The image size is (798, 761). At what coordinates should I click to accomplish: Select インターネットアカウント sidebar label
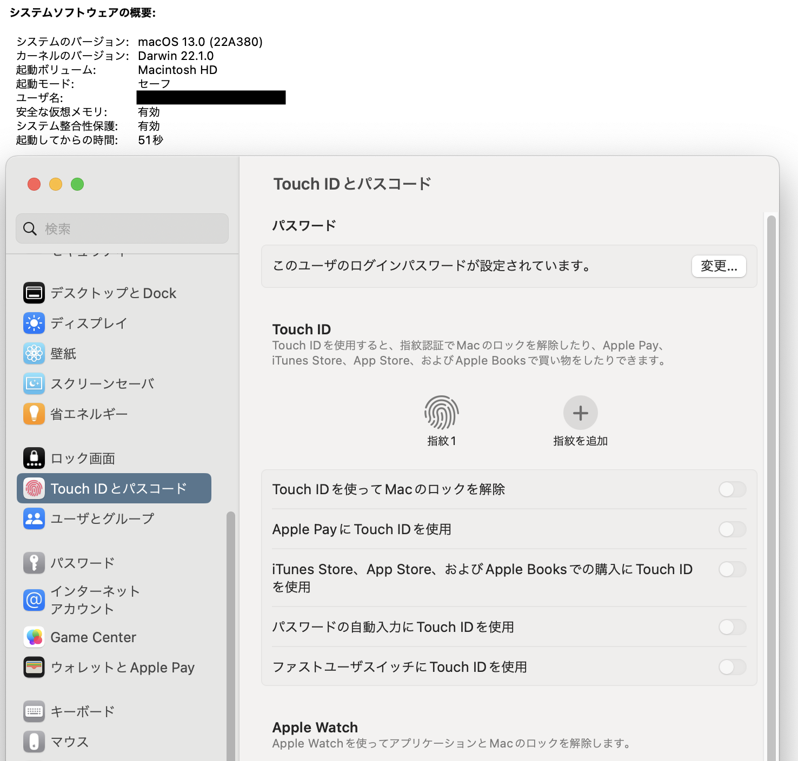coord(95,600)
